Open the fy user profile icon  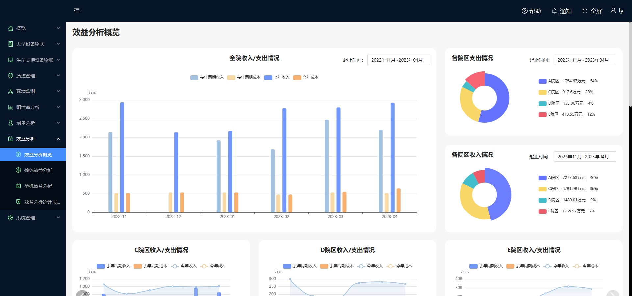click(613, 11)
